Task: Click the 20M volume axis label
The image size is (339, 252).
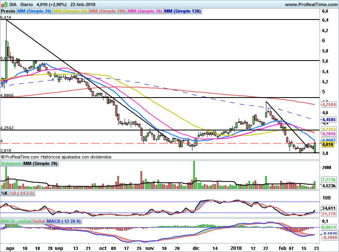Action: [326, 167]
